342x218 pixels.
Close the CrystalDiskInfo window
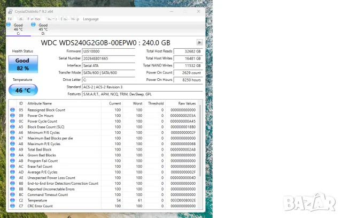pos(198,11)
